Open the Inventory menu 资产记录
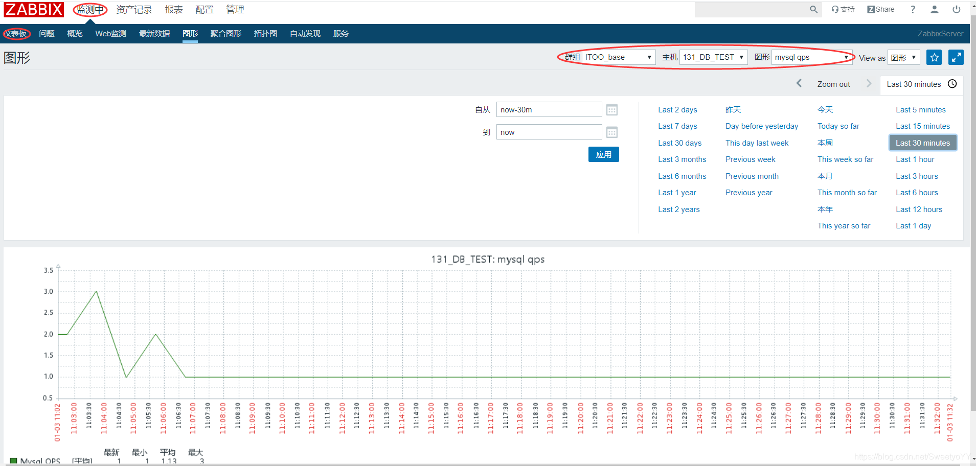The width and height of the screenshot is (976, 466). [x=134, y=9]
